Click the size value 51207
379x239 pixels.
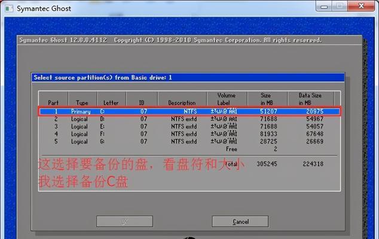pyautogui.click(x=268, y=111)
